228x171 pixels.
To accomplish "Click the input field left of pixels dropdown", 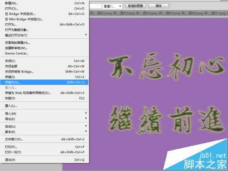I will 95,6.
